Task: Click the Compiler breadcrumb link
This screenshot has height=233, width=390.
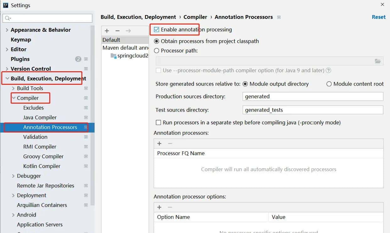Action: (x=195, y=17)
